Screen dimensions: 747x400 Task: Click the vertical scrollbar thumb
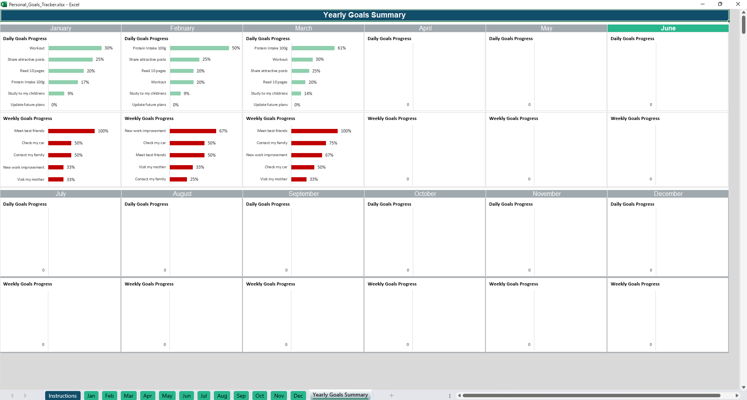point(743,24)
